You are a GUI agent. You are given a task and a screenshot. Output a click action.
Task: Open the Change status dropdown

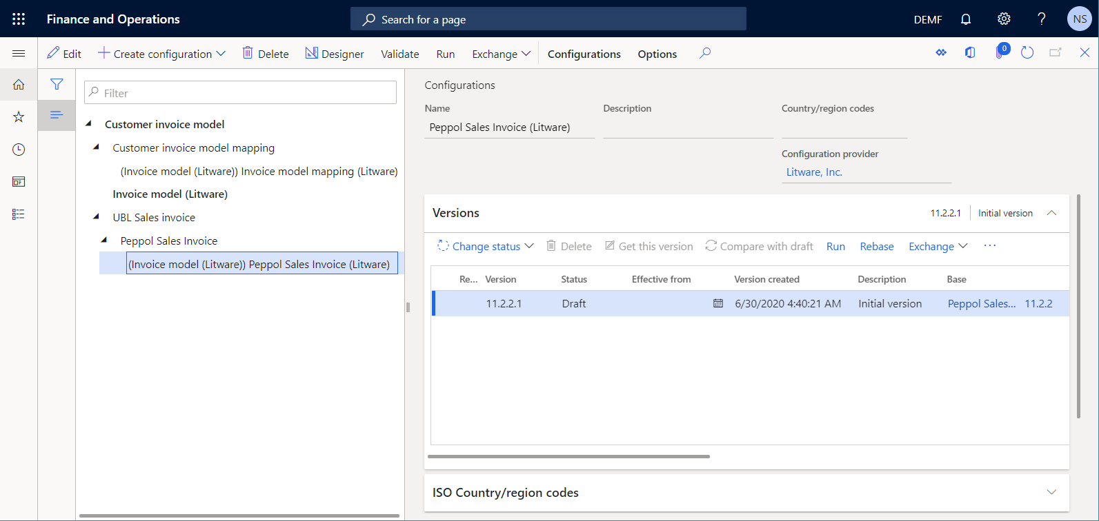coord(486,247)
